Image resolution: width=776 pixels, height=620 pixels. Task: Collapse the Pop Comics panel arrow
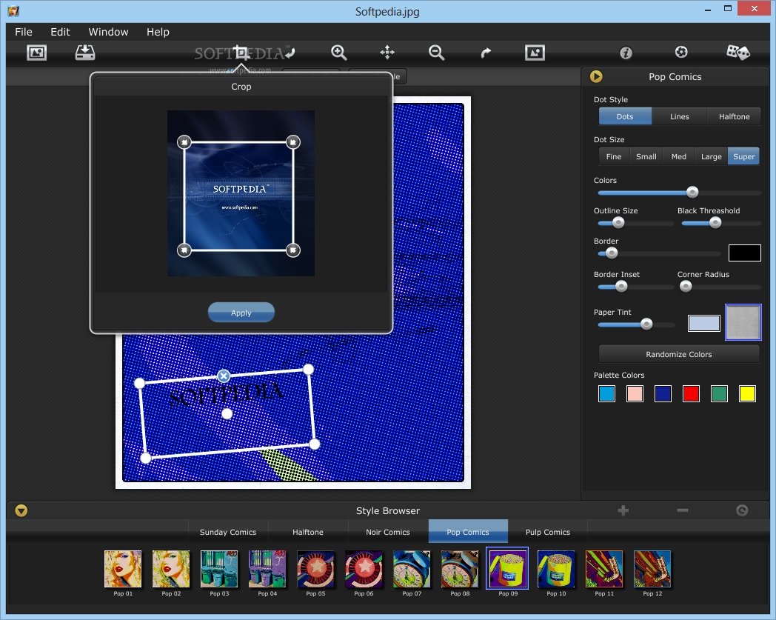pyautogui.click(x=596, y=76)
